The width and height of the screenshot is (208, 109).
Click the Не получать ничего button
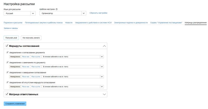pyautogui.click(x=31, y=38)
